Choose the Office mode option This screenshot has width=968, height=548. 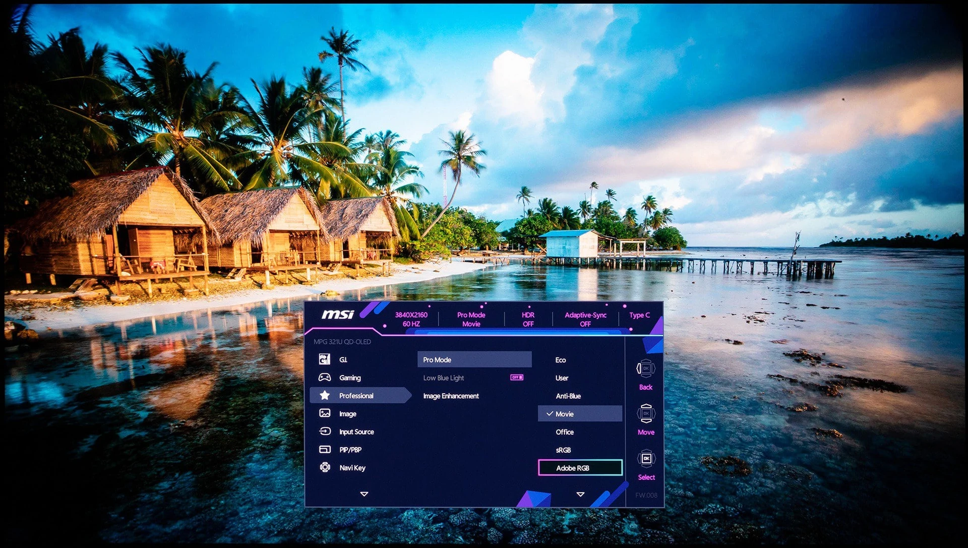[x=565, y=432]
